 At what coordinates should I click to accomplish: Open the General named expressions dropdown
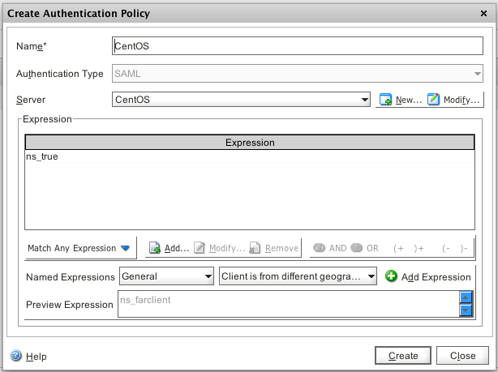point(166,276)
